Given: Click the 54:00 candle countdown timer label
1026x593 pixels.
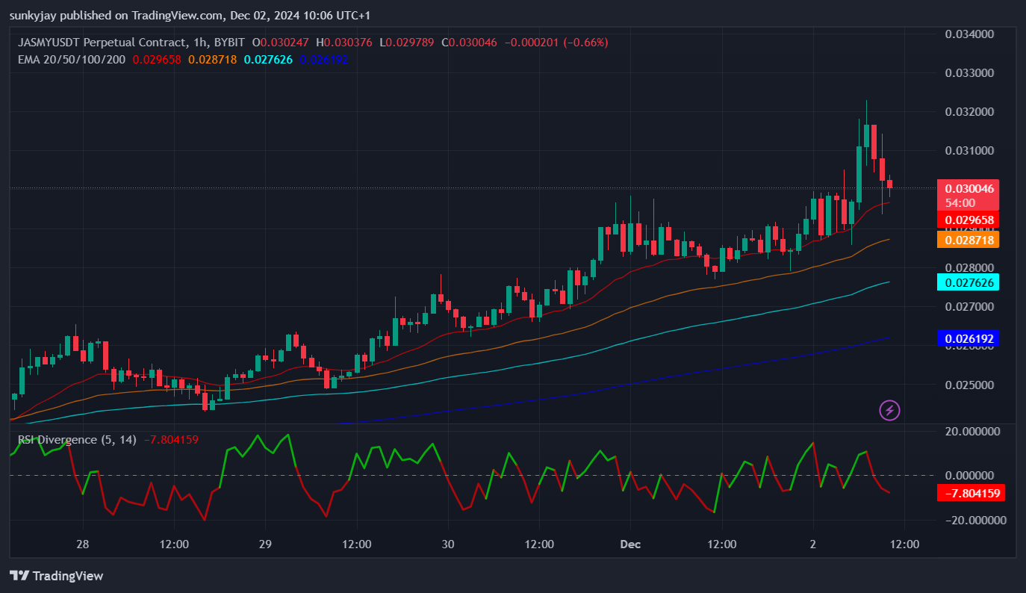Looking at the screenshot, I should coord(960,202).
